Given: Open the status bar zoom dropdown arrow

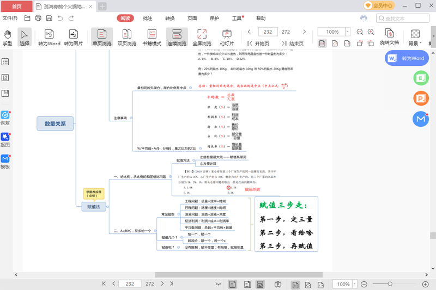Looking at the screenshot, I should click(355, 284).
